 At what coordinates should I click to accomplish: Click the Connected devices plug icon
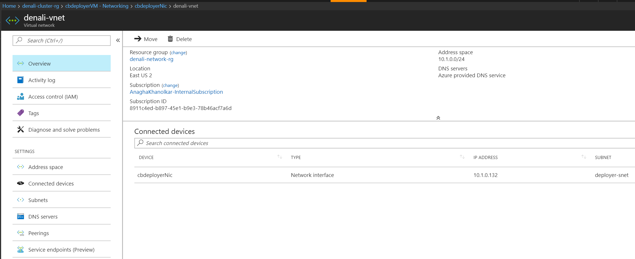tap(21, 183)
